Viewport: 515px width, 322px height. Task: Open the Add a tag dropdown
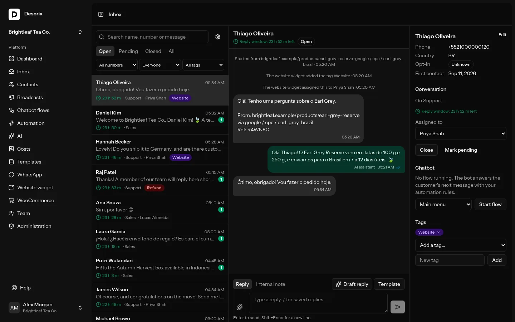[461, 245]
